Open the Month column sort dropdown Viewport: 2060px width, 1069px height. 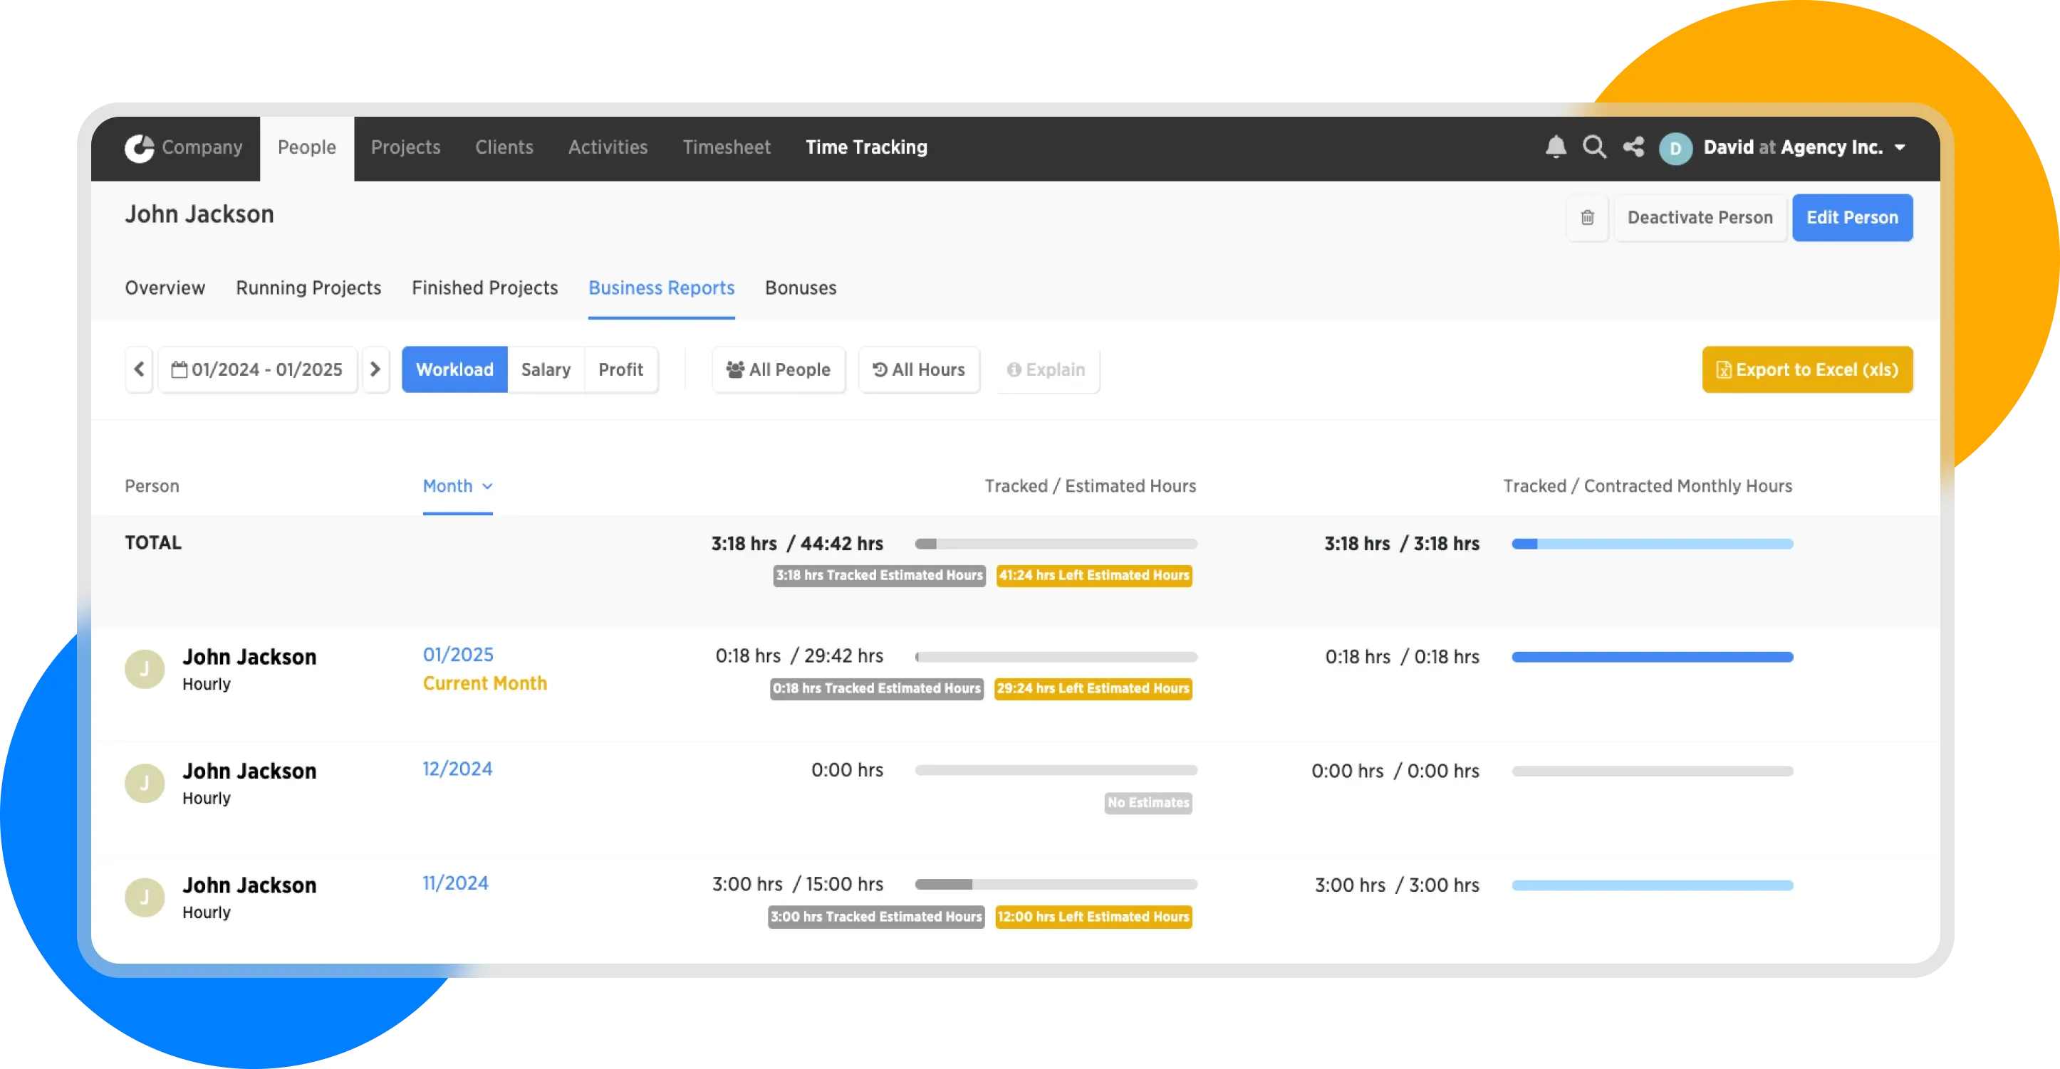[457, 486]
